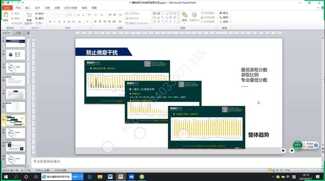Click the fit slide to window icon
The image size is (325, 181).
pos(322,170)
